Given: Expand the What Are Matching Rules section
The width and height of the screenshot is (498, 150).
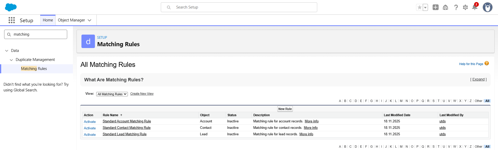Looking at the screenshot, I should pos(478,80).
